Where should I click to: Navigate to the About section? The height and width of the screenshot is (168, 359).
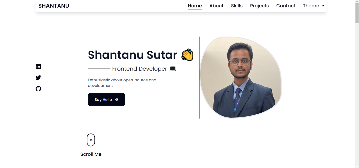217,6
